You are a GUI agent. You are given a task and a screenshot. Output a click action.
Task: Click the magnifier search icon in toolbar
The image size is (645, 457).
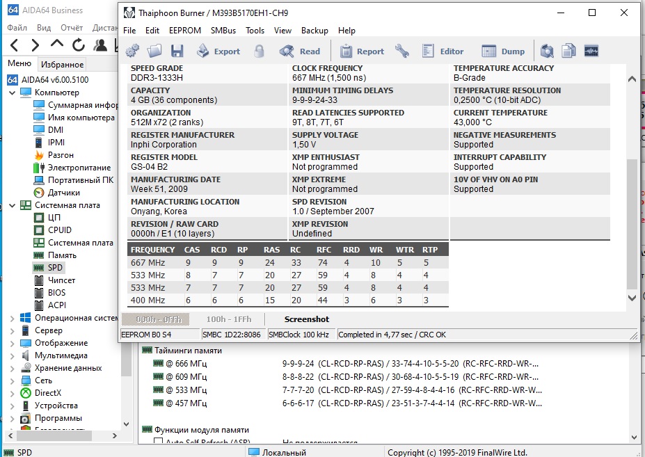coord(547,51)
